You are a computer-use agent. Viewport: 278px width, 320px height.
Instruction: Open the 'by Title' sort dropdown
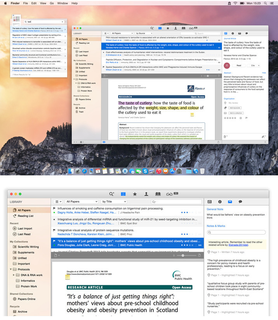click(x=113, y=202)
